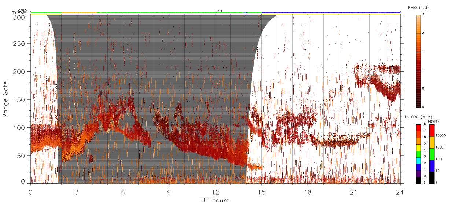
Task: Click the '14' label in TX FRQ legend
Action: click(x=424, y=150)
